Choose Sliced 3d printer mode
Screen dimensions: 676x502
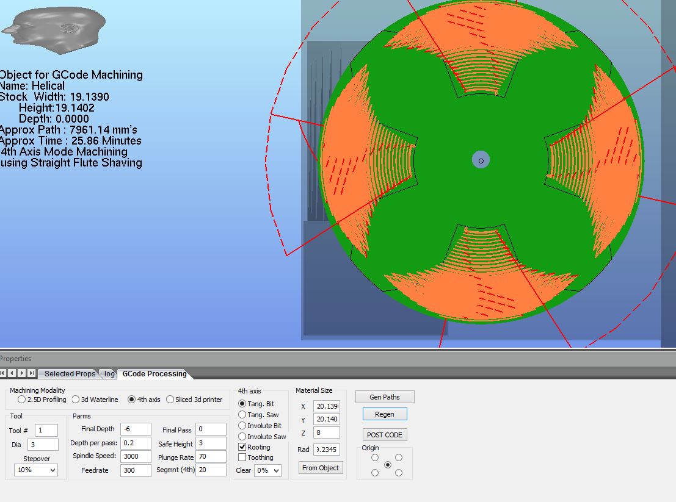[170, 400]
